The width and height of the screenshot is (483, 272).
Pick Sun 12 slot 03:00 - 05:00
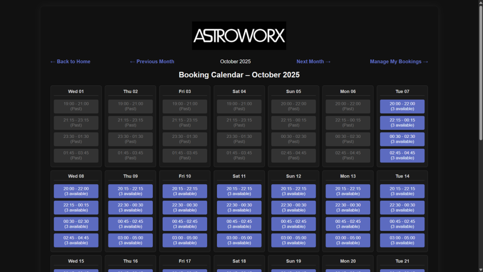293,240
